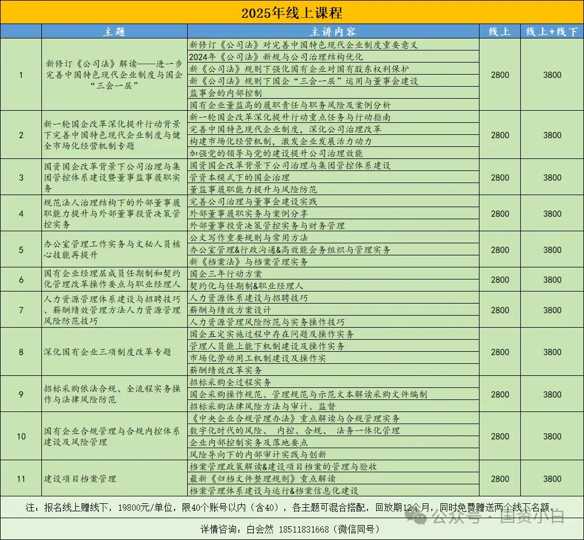The image size is (584, 540).
Task: Select the '主题' column header
Action: click(114, 32)
